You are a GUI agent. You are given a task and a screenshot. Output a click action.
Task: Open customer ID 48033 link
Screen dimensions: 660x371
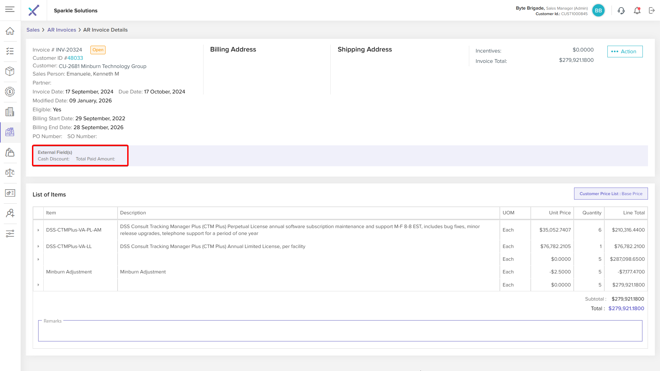click(x=75, y=58)
